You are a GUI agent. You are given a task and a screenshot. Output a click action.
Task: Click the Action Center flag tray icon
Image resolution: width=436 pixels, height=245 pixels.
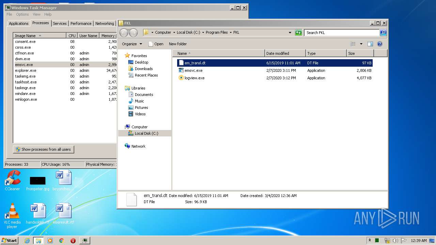(403, 241)
